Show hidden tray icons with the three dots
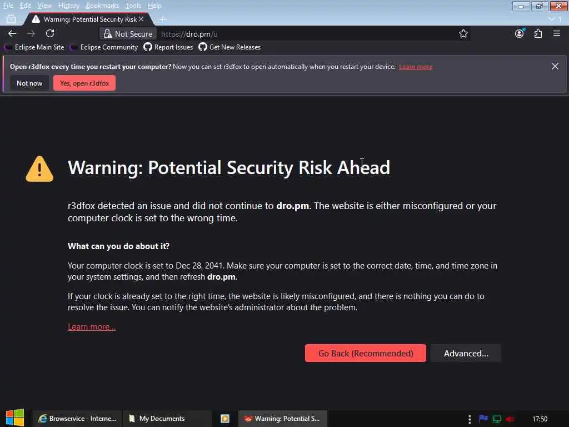 (x=470, y=419)
